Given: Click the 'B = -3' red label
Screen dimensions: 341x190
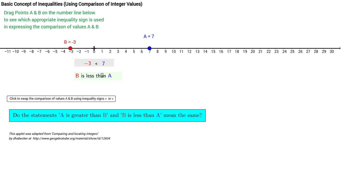Looking at the screenshot, I should pyautogui.click(x=70, y=42).
